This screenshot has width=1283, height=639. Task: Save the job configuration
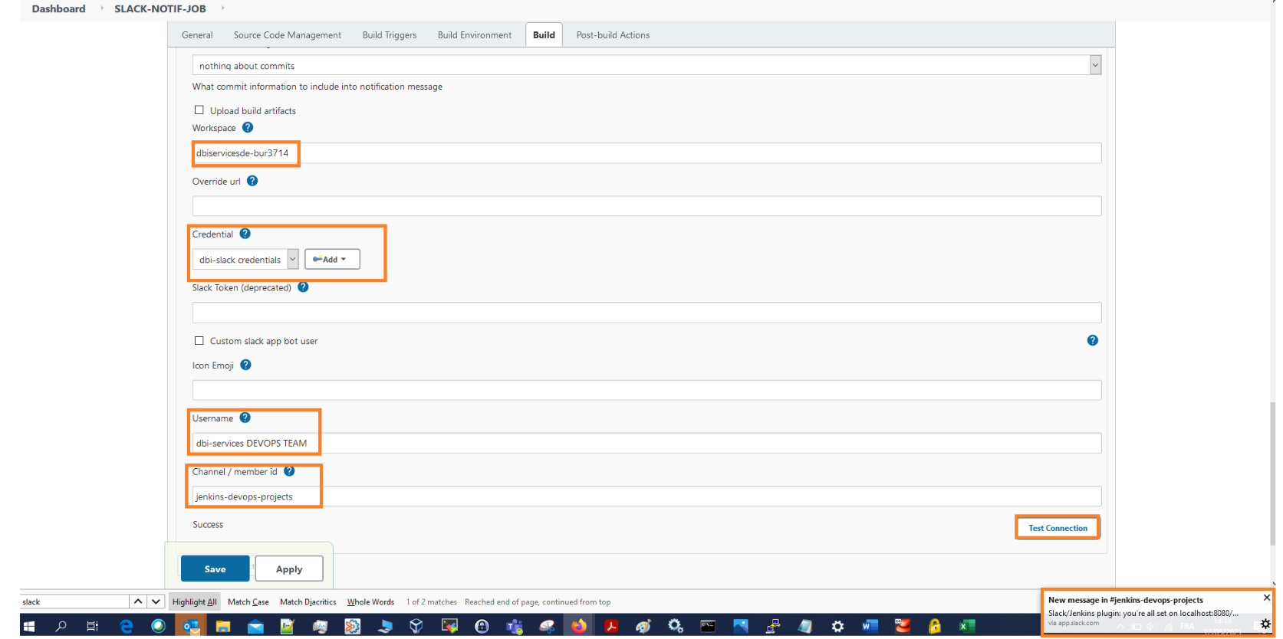215,569
